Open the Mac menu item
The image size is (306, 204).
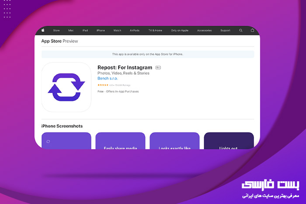[x=71, y=31]
